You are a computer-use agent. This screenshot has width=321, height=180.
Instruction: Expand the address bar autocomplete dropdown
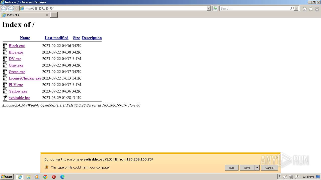pos(209,8)
